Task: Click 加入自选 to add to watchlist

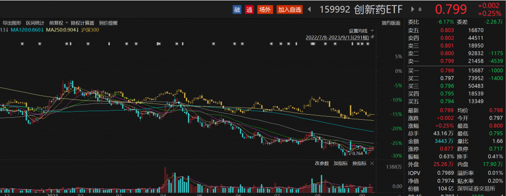Action: [x=289, y=10]
